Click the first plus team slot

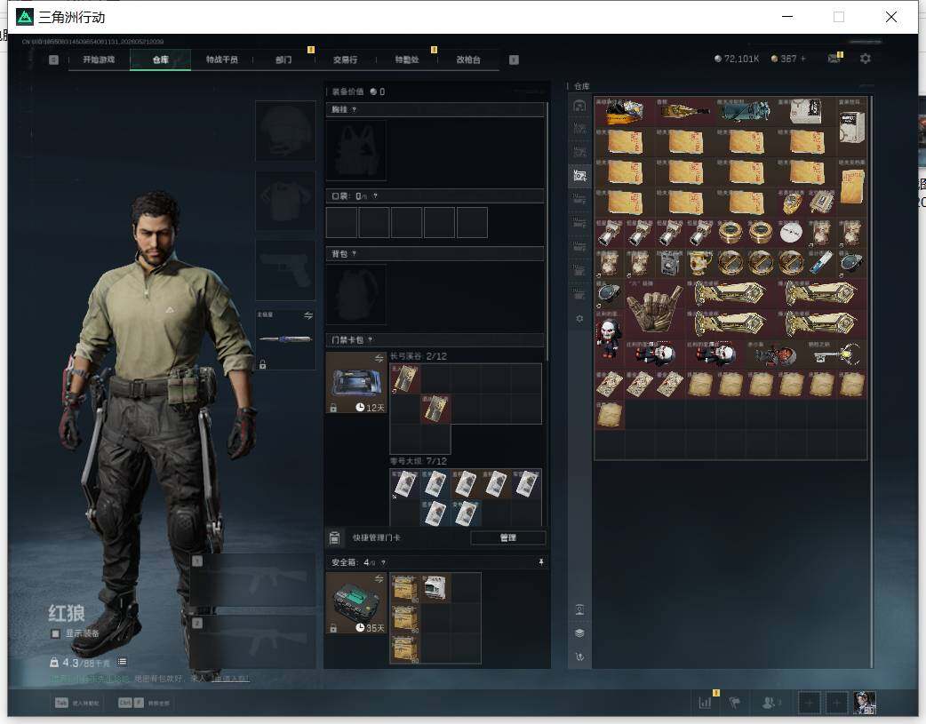(809, 703)
